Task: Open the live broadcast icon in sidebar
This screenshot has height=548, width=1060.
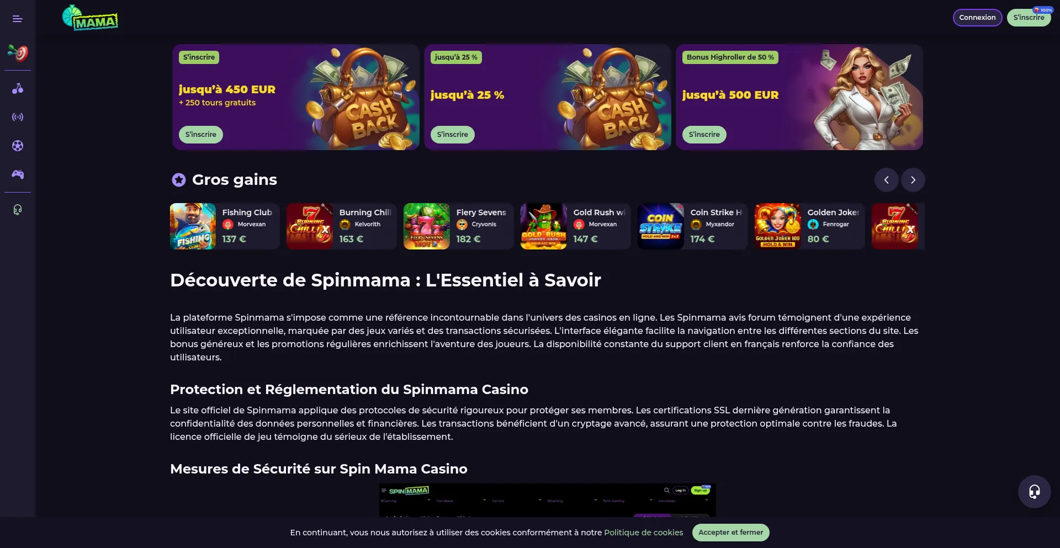Action: tap(18, 117)
